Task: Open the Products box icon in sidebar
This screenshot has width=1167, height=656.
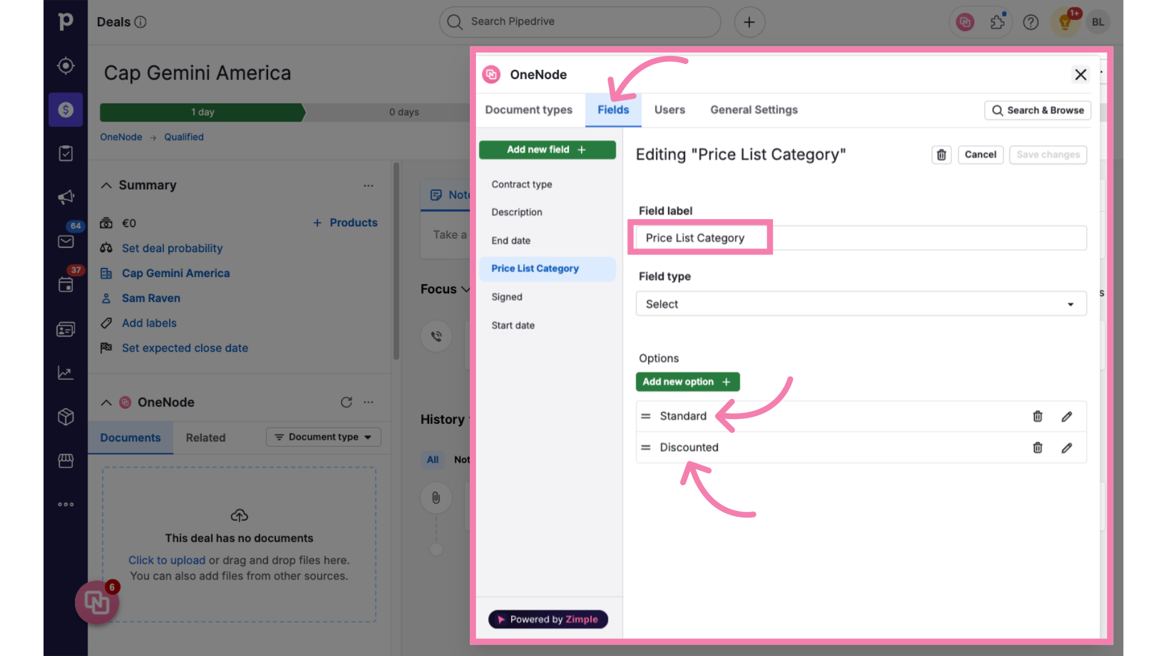Action: click(x=66, y=417)
